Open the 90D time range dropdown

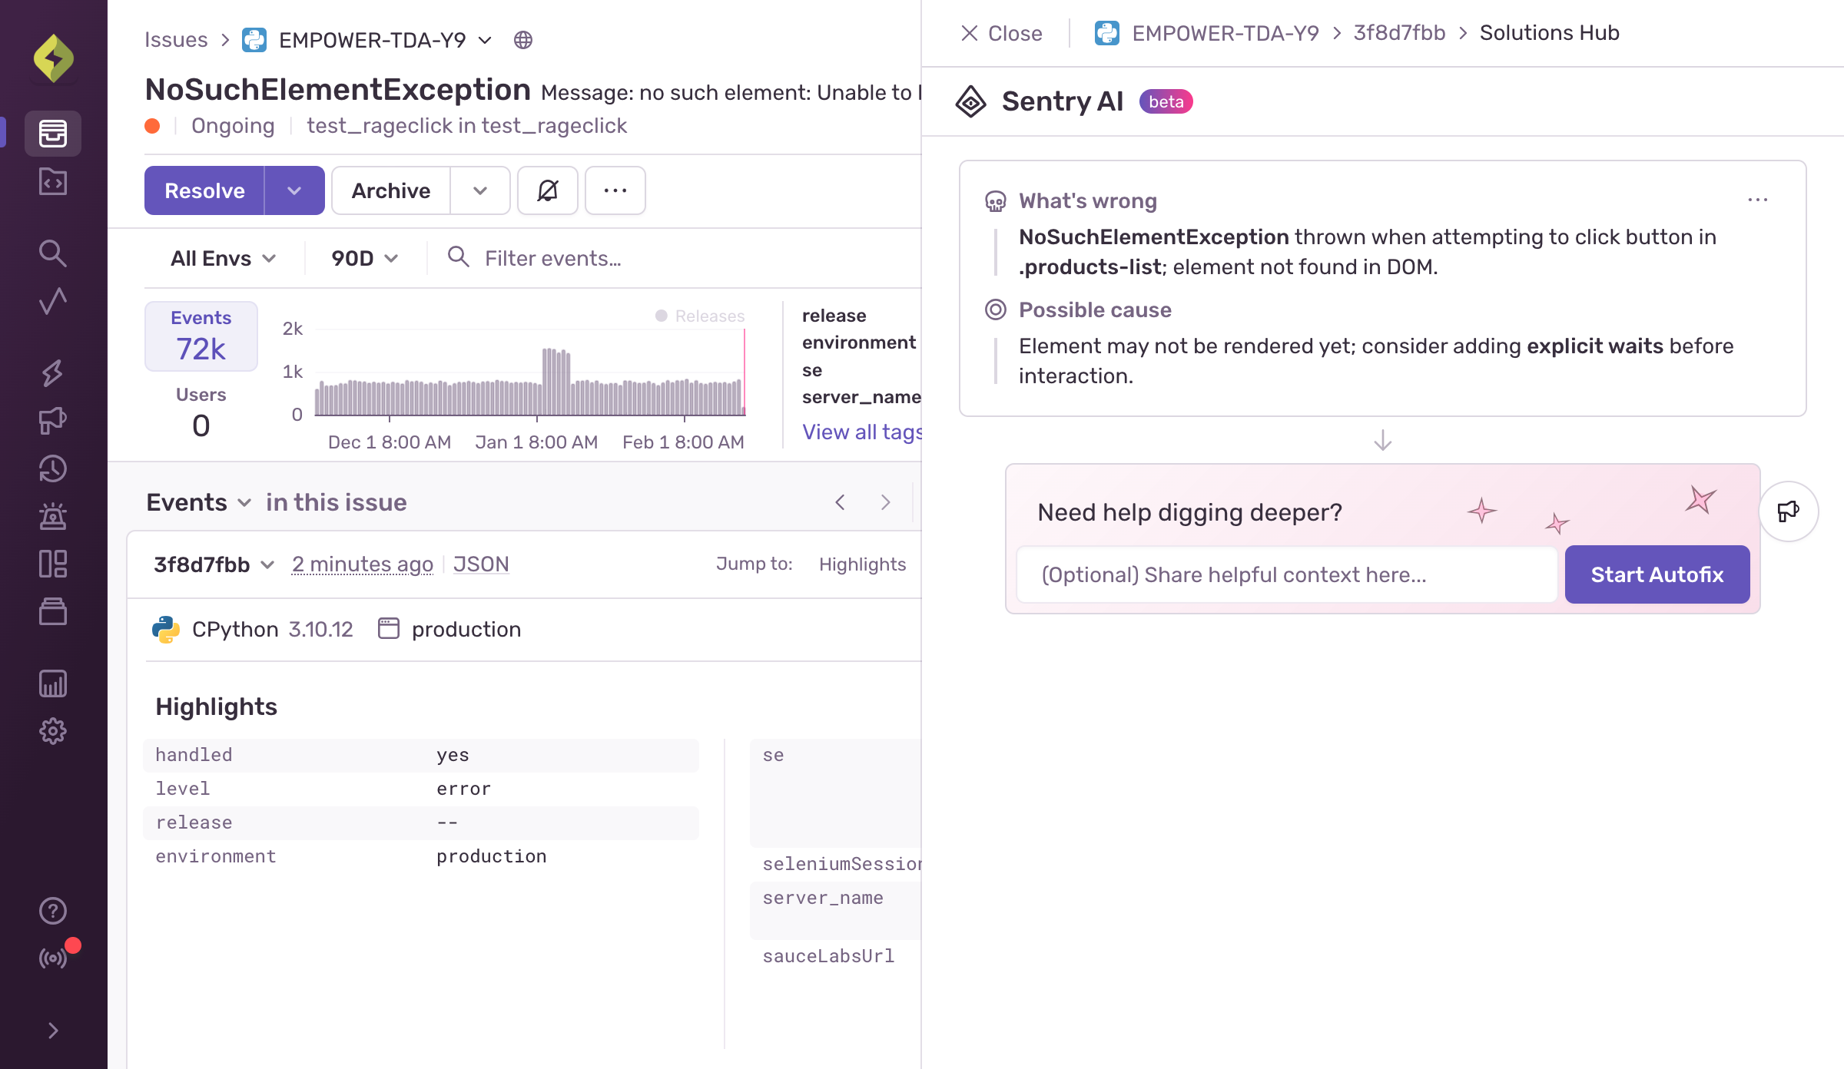364,259
